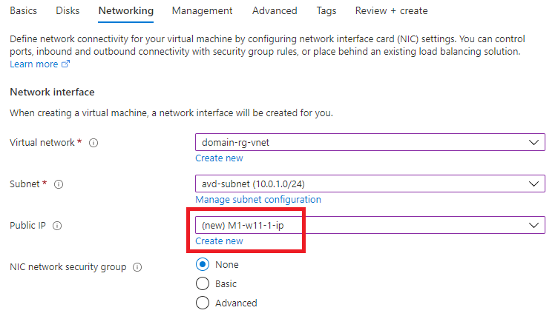Open the Management tab

click(x=202, y=10)
